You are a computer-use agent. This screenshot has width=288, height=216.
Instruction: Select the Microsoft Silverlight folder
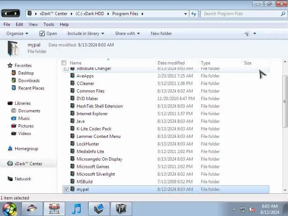166,174
